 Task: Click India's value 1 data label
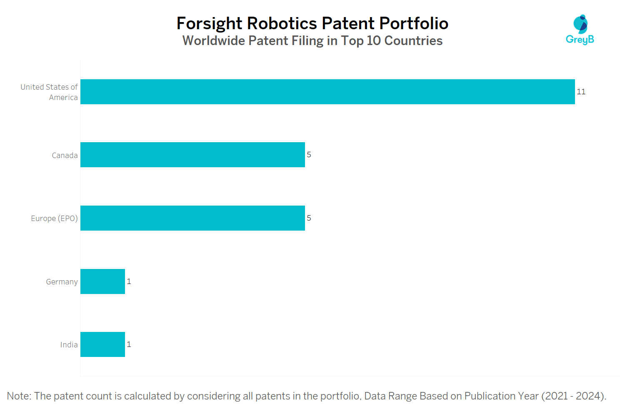pos(129,344)
